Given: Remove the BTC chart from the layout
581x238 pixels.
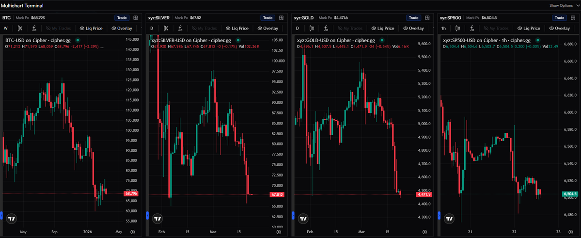Looking at the screenshot, I should (136, 18).
